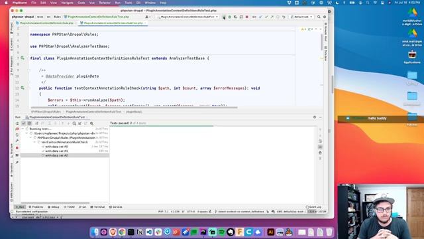Toggle Show Passed tests checkmark button
Image resolution: width=424 pixels, height=239 pixels.
pyautogui.click(x=24, y=123)
